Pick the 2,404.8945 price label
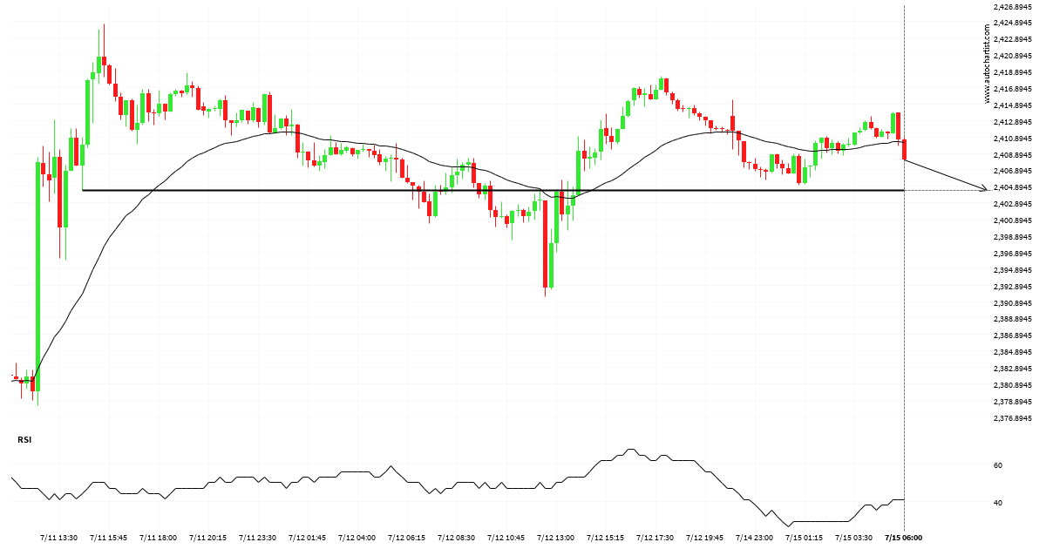 [1012, 188]
